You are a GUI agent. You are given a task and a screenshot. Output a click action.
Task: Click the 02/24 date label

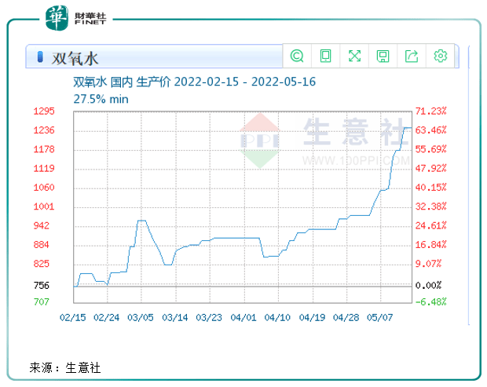click(107, 318)
